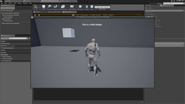The height and width of the screenshot is (104, 185).
Task: Click the graph forward navigation arrow
Action: (x=39, y=15)
